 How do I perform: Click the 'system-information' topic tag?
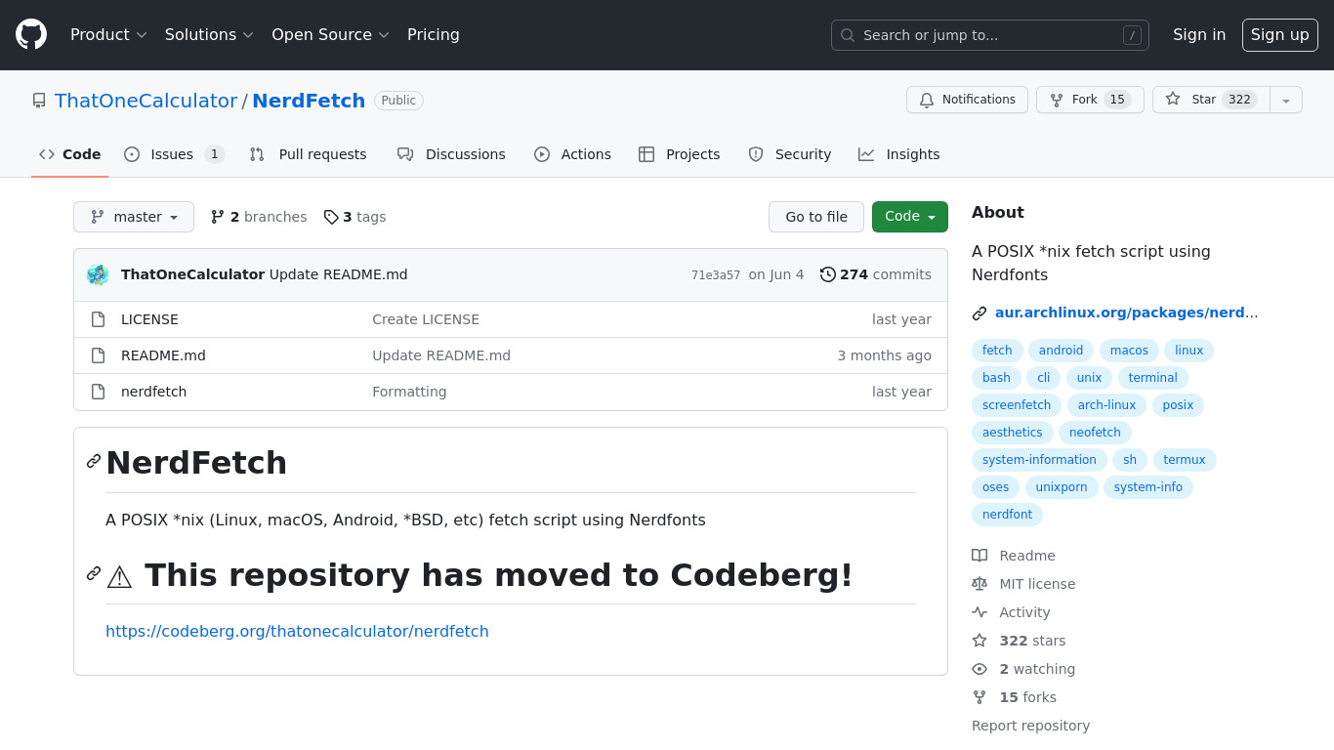click(1039, 460)
